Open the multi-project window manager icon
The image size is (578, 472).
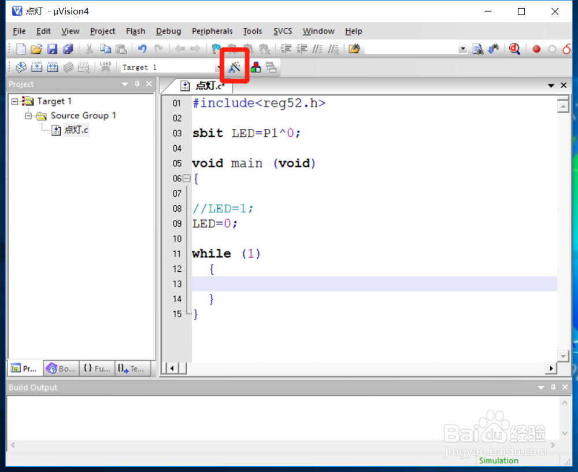[x=271, y=67]
